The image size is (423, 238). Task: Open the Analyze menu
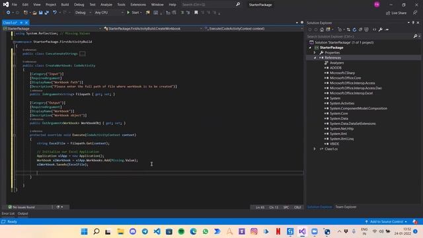click(x=106, y=5)
